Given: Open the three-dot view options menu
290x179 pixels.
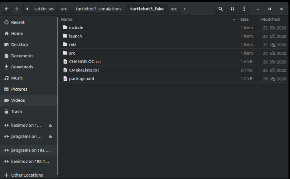Looking at the screenshot, I should coord(244,9).
